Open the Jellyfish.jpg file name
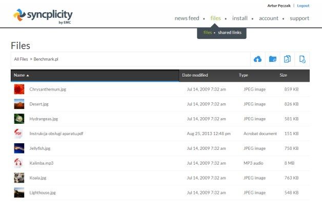 40,148
